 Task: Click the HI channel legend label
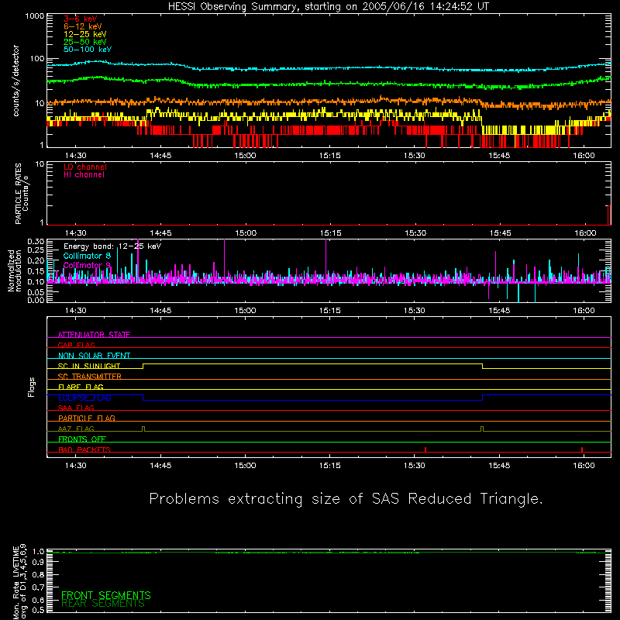click(x=84, y=175)
